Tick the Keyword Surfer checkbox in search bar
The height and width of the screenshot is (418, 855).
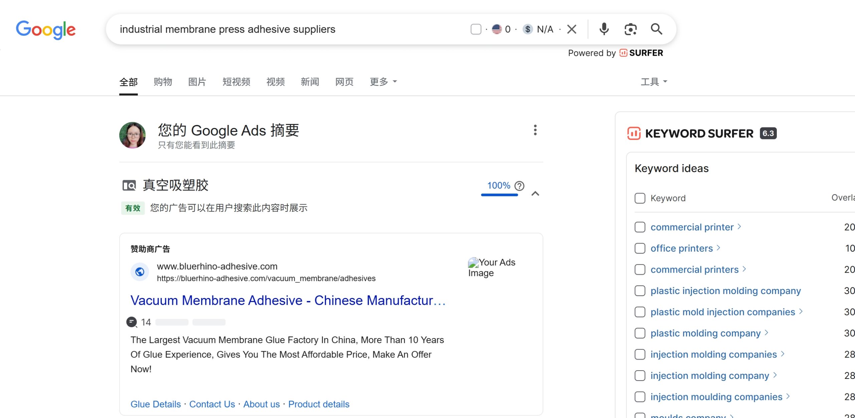point(476,29)
